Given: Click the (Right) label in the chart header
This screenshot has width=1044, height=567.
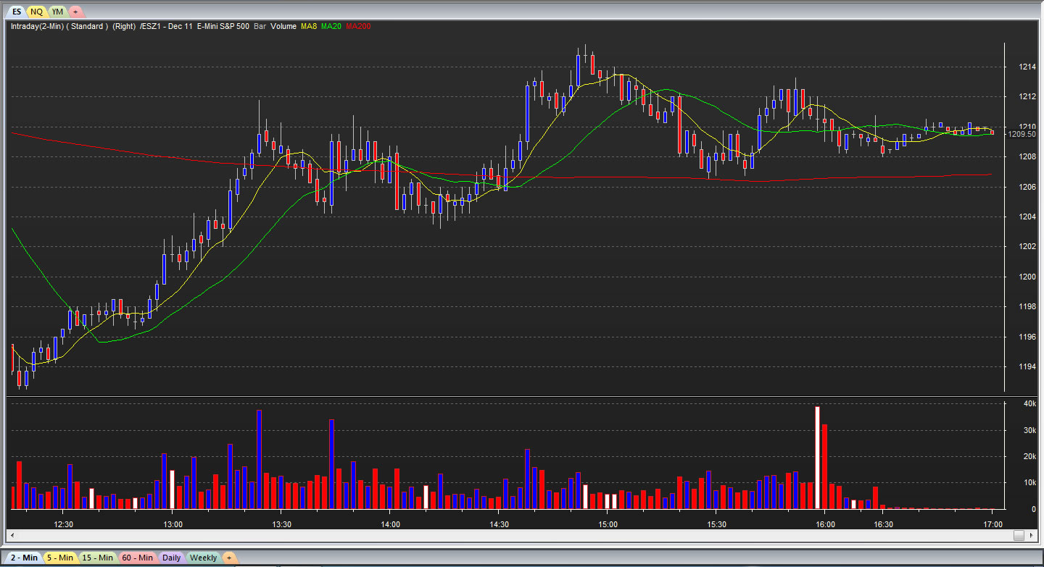Looking at the screenshot, I should pyautogui.click(x=124, y=26).
